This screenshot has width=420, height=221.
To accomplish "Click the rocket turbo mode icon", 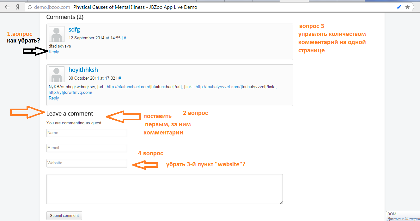I will pos(399,7).
